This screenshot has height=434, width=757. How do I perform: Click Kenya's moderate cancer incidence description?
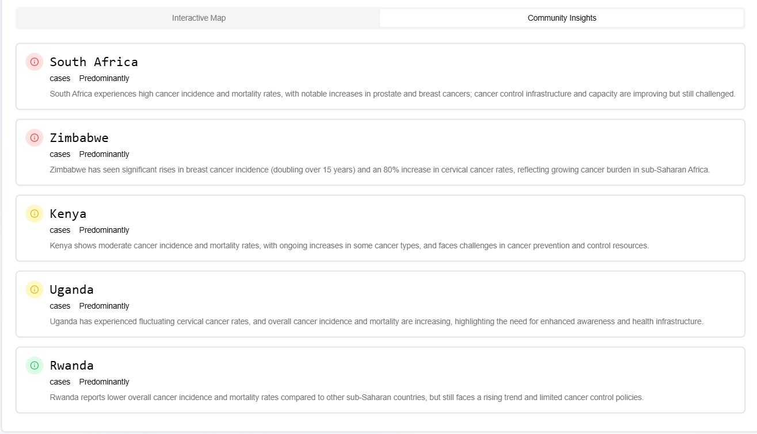[349, 245]
